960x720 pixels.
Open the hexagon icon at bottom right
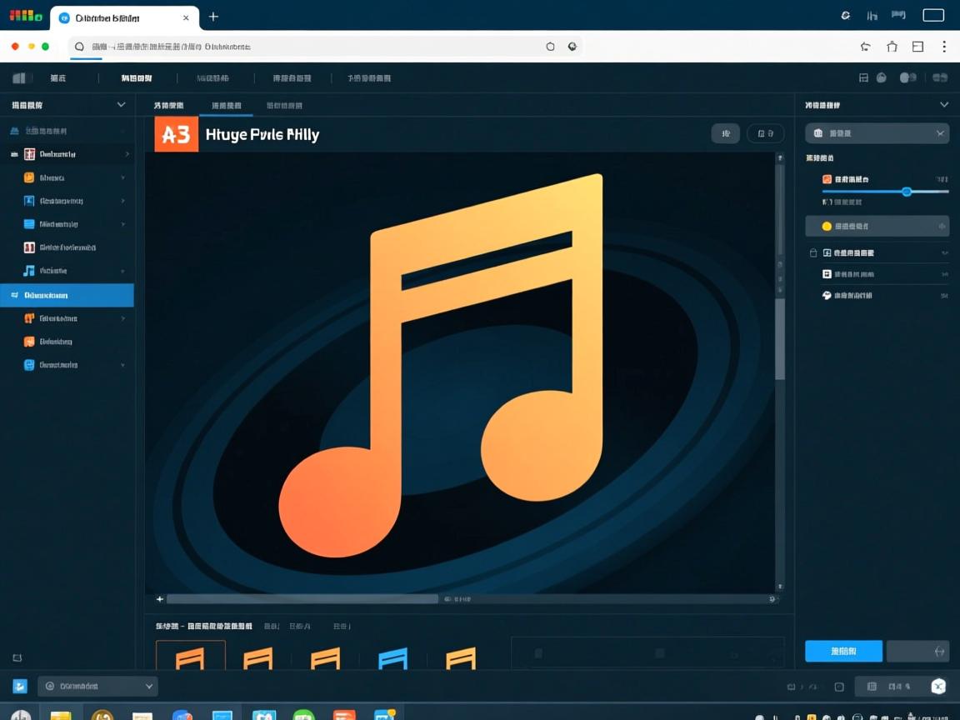pos(938,687)
